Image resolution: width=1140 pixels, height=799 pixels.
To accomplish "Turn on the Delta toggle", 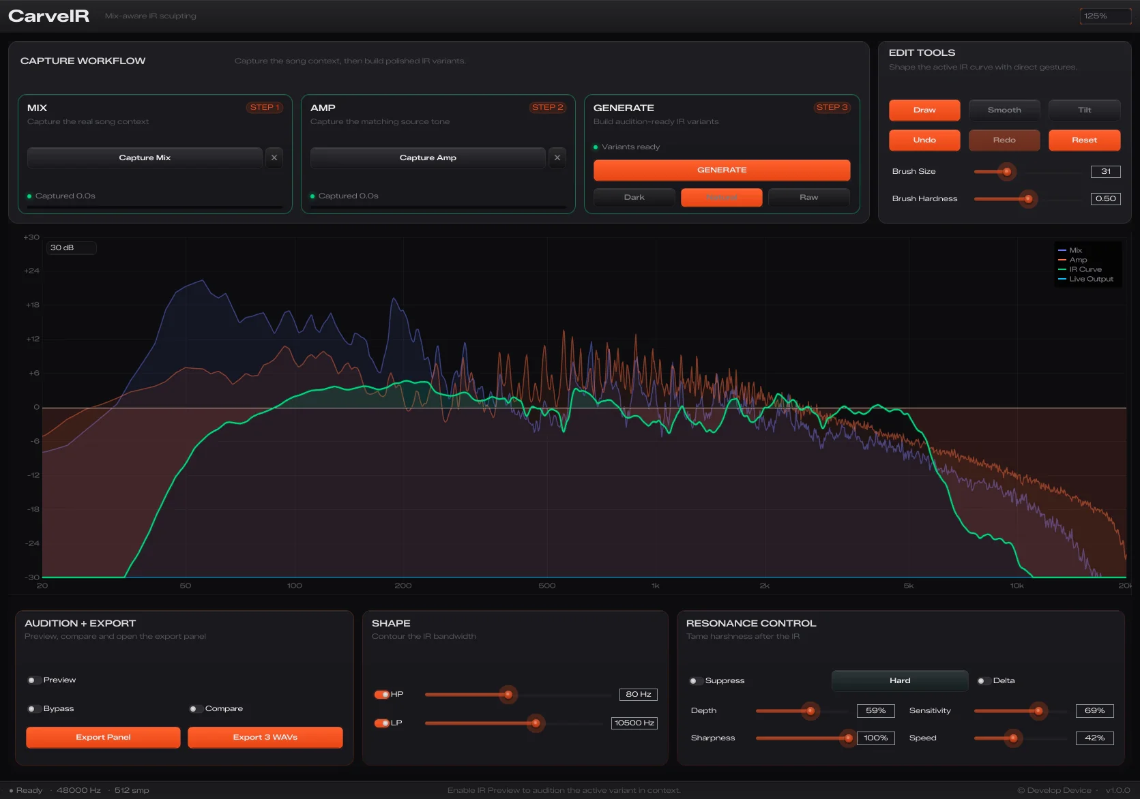I will 983,681.
